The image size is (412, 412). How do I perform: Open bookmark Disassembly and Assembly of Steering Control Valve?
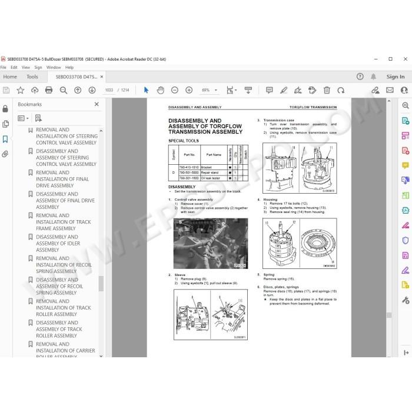[x=66, y=158]
